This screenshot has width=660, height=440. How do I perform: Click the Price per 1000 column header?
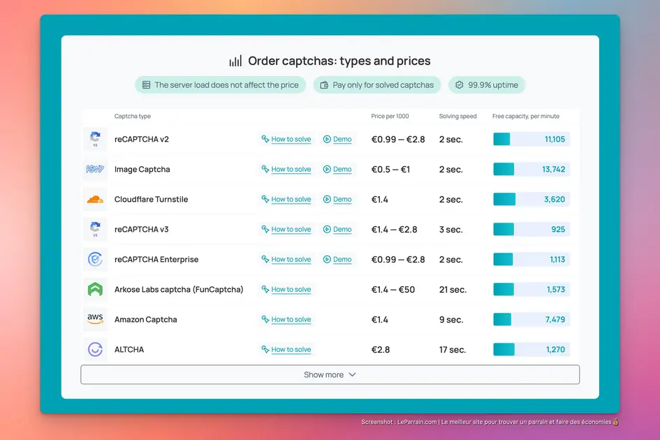point(390,116)
